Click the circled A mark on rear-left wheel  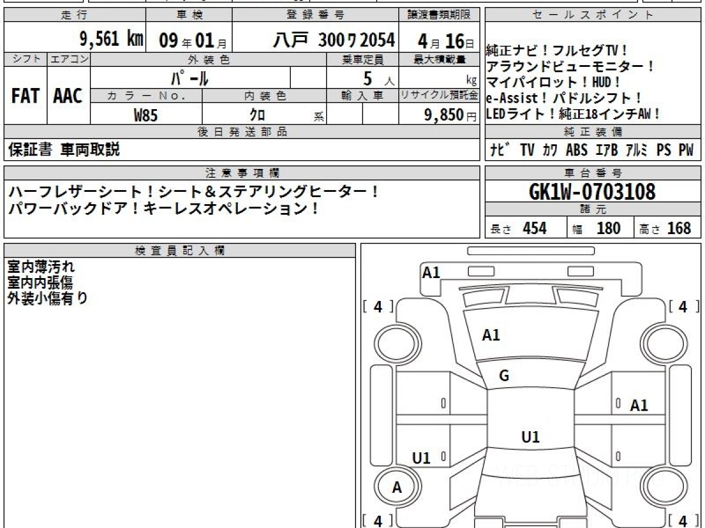397,488
